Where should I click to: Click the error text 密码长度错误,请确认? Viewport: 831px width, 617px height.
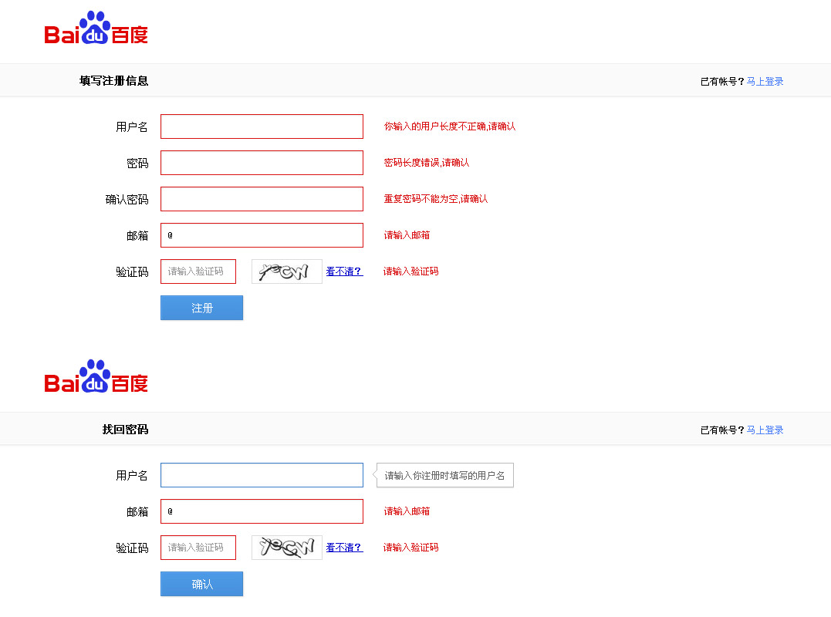tap(427, 162)
